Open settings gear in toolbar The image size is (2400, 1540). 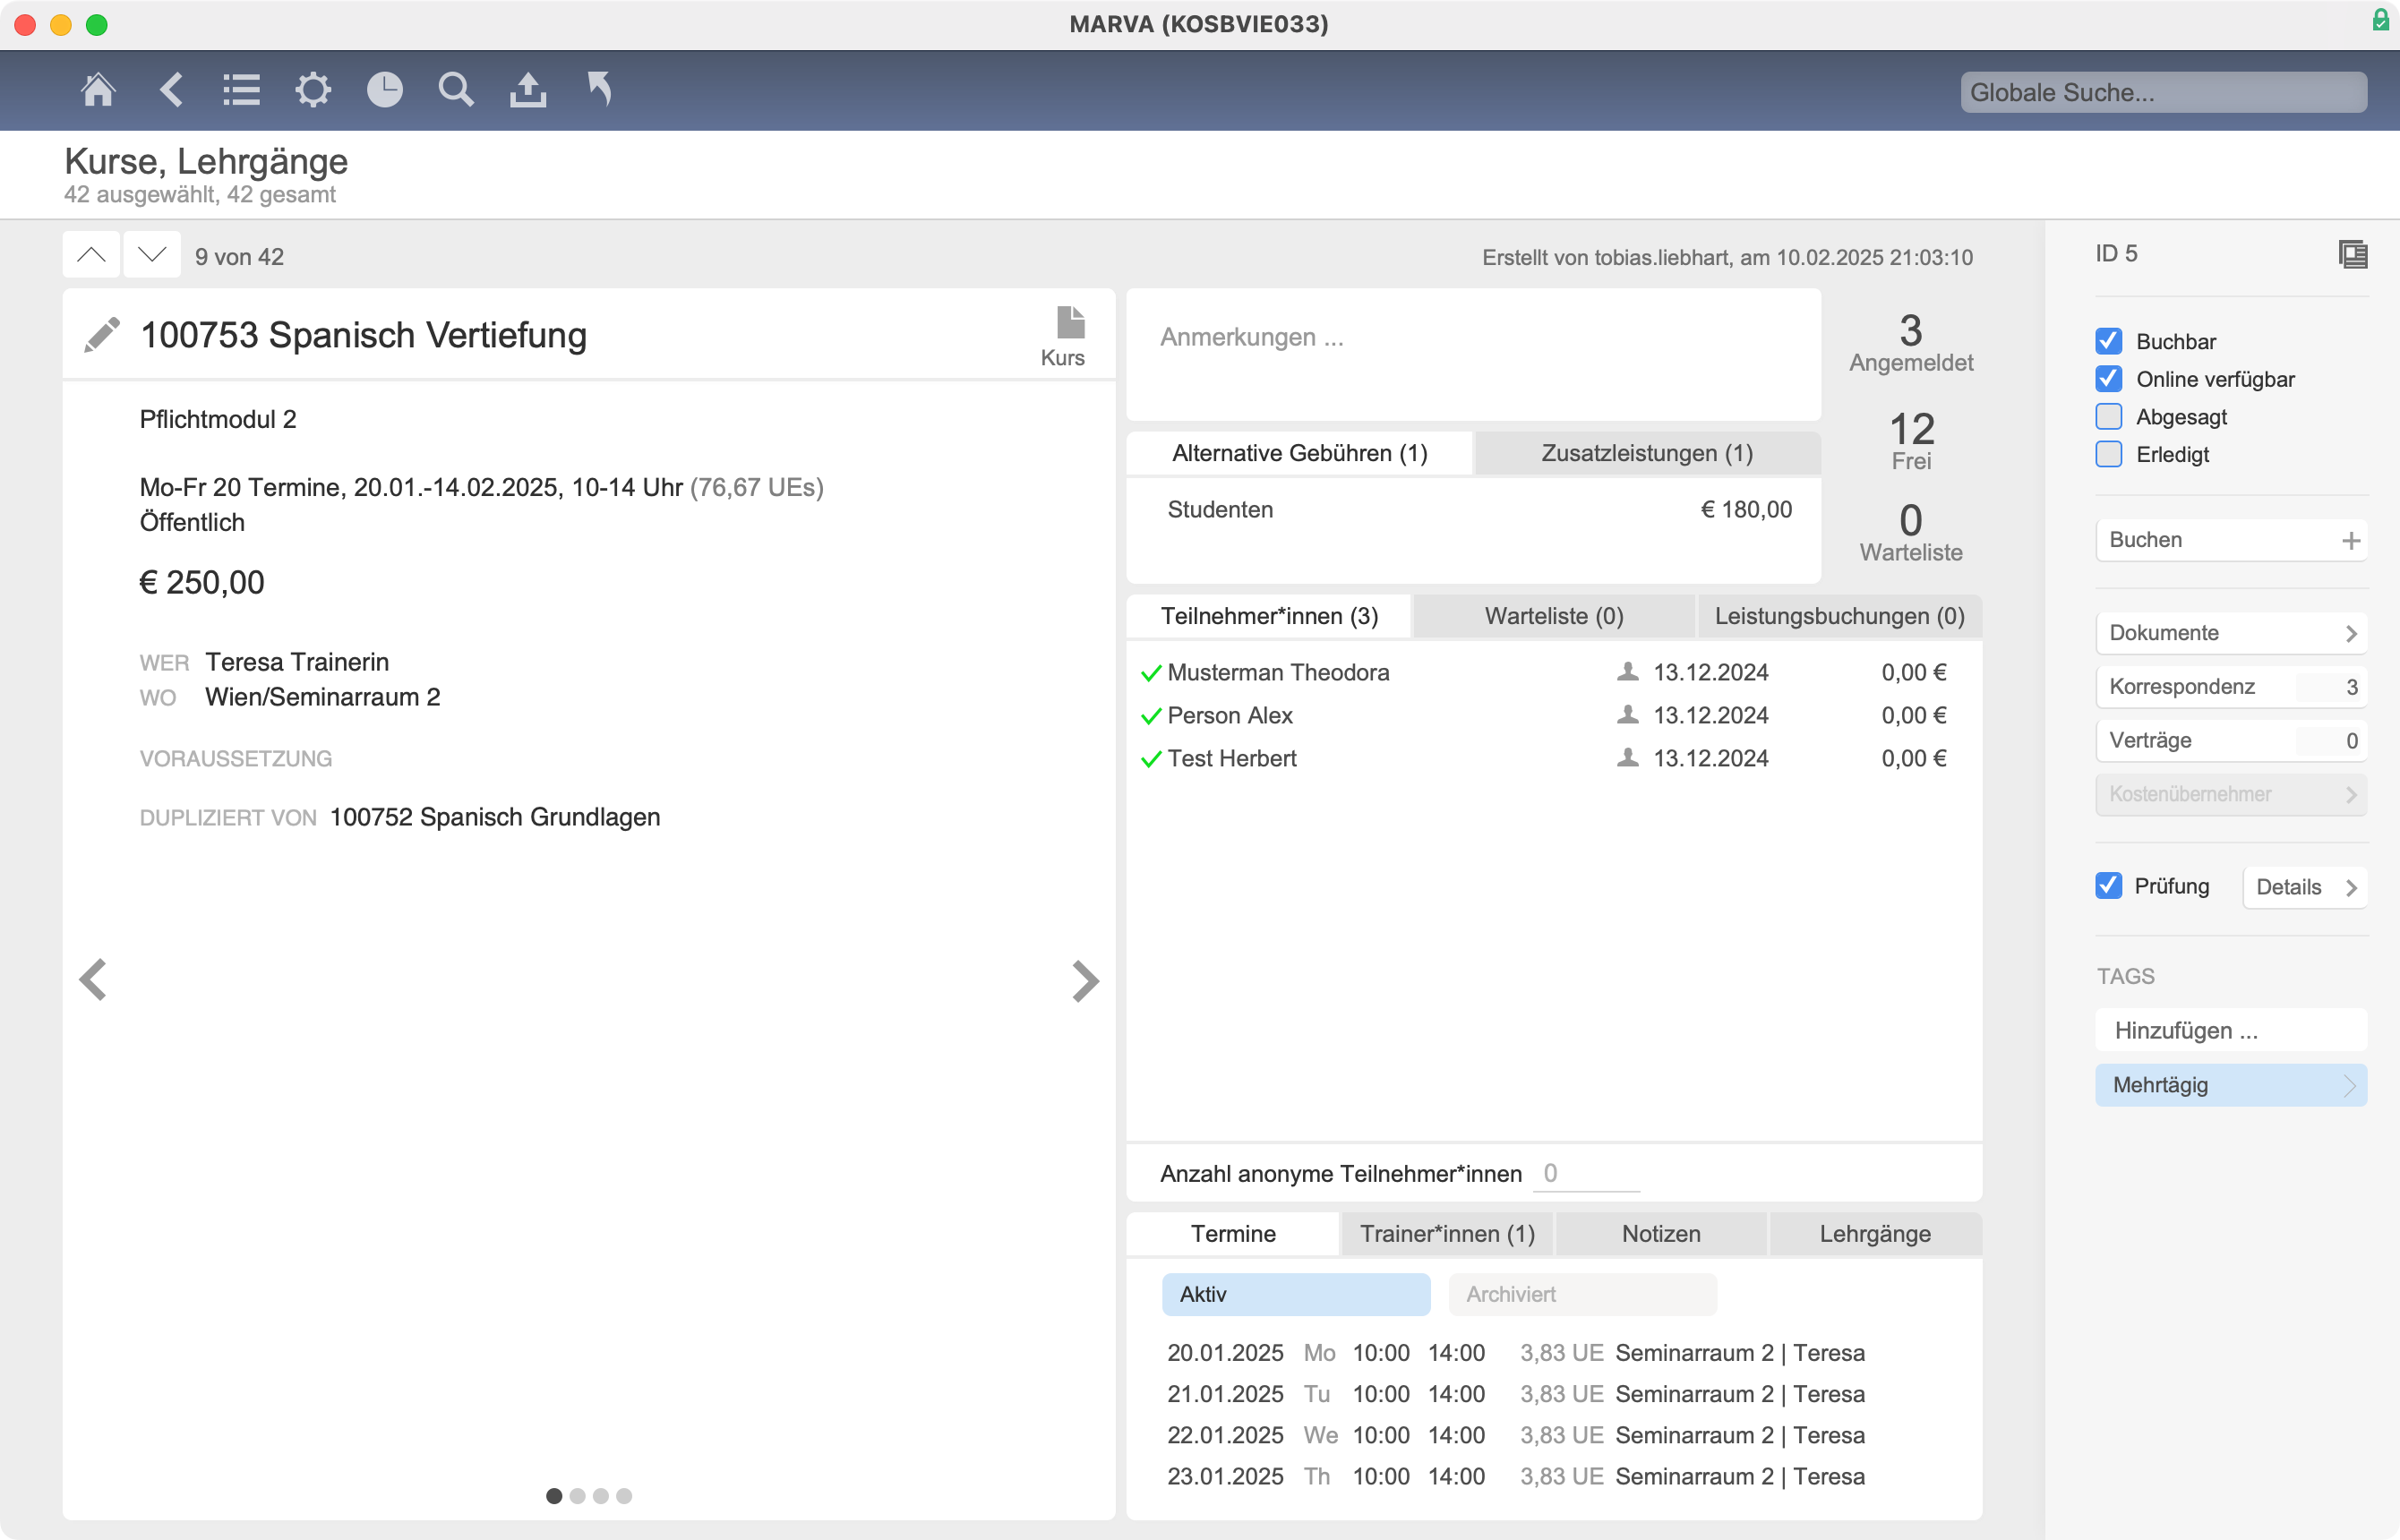(x=313, y=90)
